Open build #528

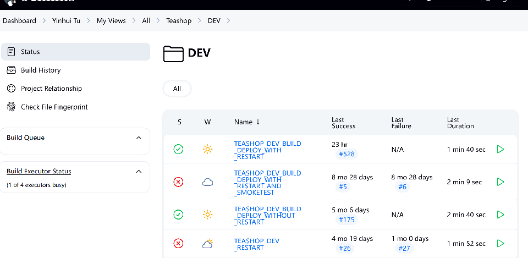[346, 154]
